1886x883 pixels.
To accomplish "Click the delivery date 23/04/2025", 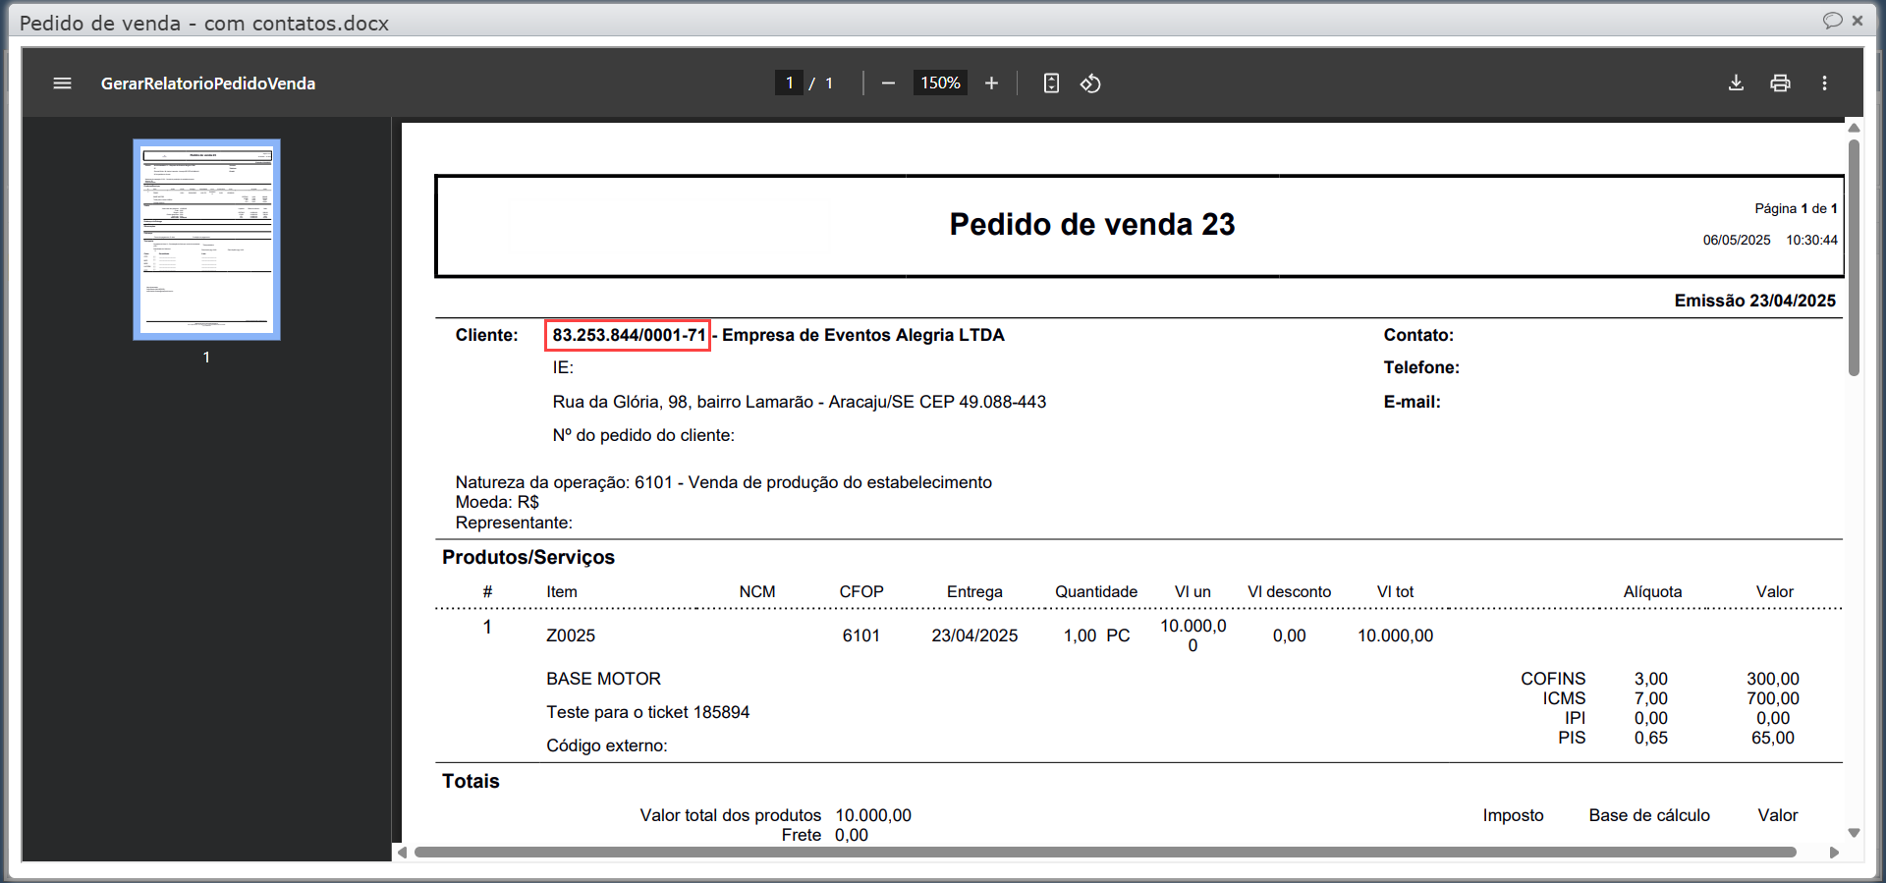I will point(974,635).
